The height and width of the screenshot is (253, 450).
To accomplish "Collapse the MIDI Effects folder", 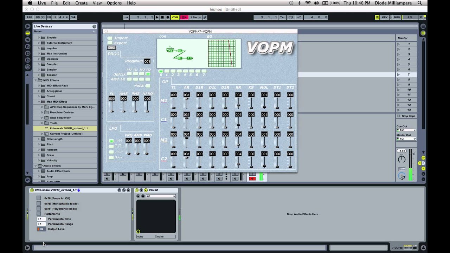I will [x=36, y=80].
